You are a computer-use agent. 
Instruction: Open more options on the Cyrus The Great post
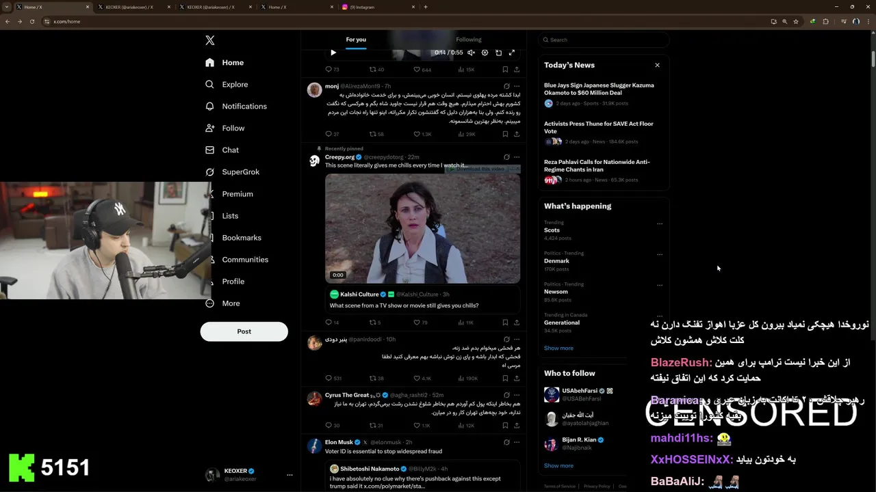coord(517,395)
